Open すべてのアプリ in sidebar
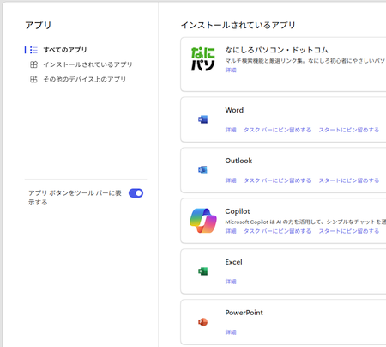The height and width of the screenshot is (347, 386). pos(65,50)
